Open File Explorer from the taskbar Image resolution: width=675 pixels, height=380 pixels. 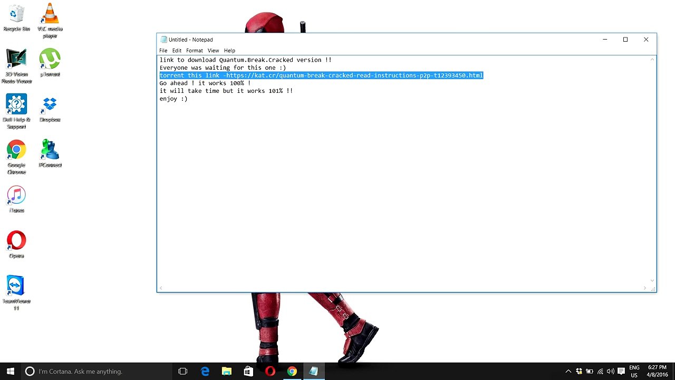pos(227,372)
